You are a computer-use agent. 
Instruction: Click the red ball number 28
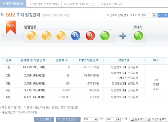point(90,36)
